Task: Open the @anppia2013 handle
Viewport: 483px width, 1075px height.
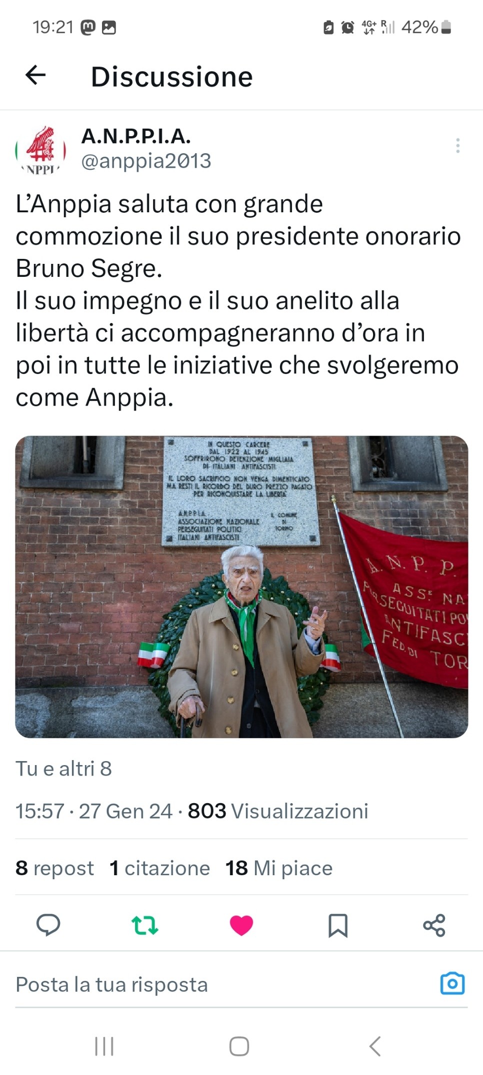Action: [x=146, y=161]
